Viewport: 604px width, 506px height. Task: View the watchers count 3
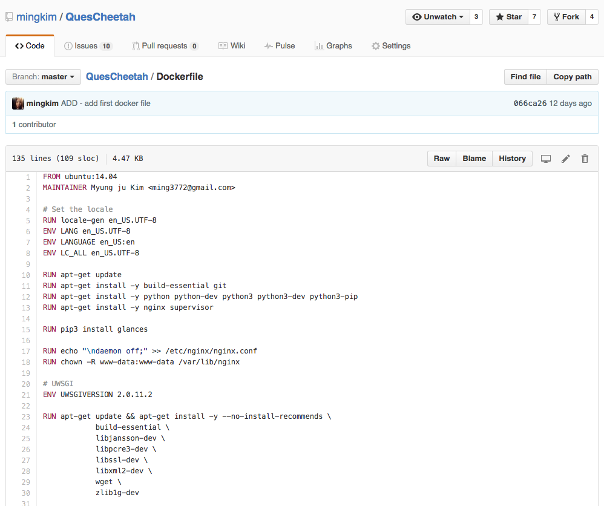[x=476, y=17]
